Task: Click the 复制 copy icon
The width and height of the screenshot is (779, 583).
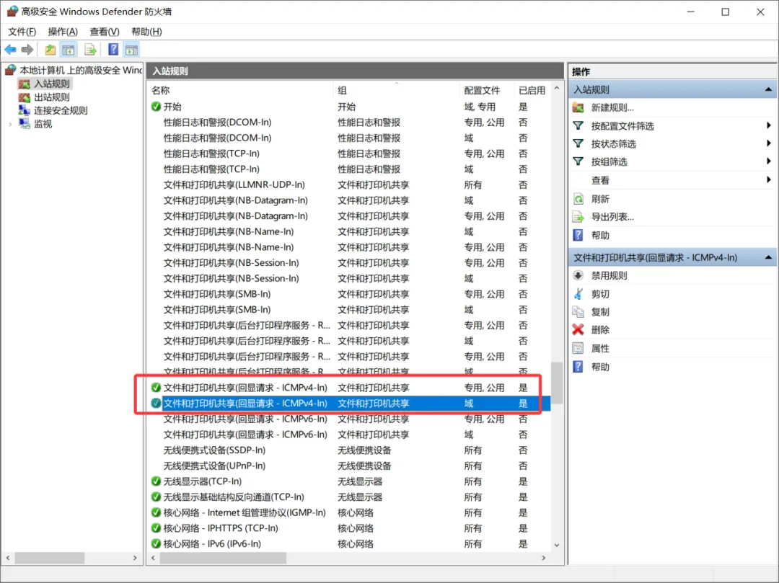Action: [x=578, y=311]
